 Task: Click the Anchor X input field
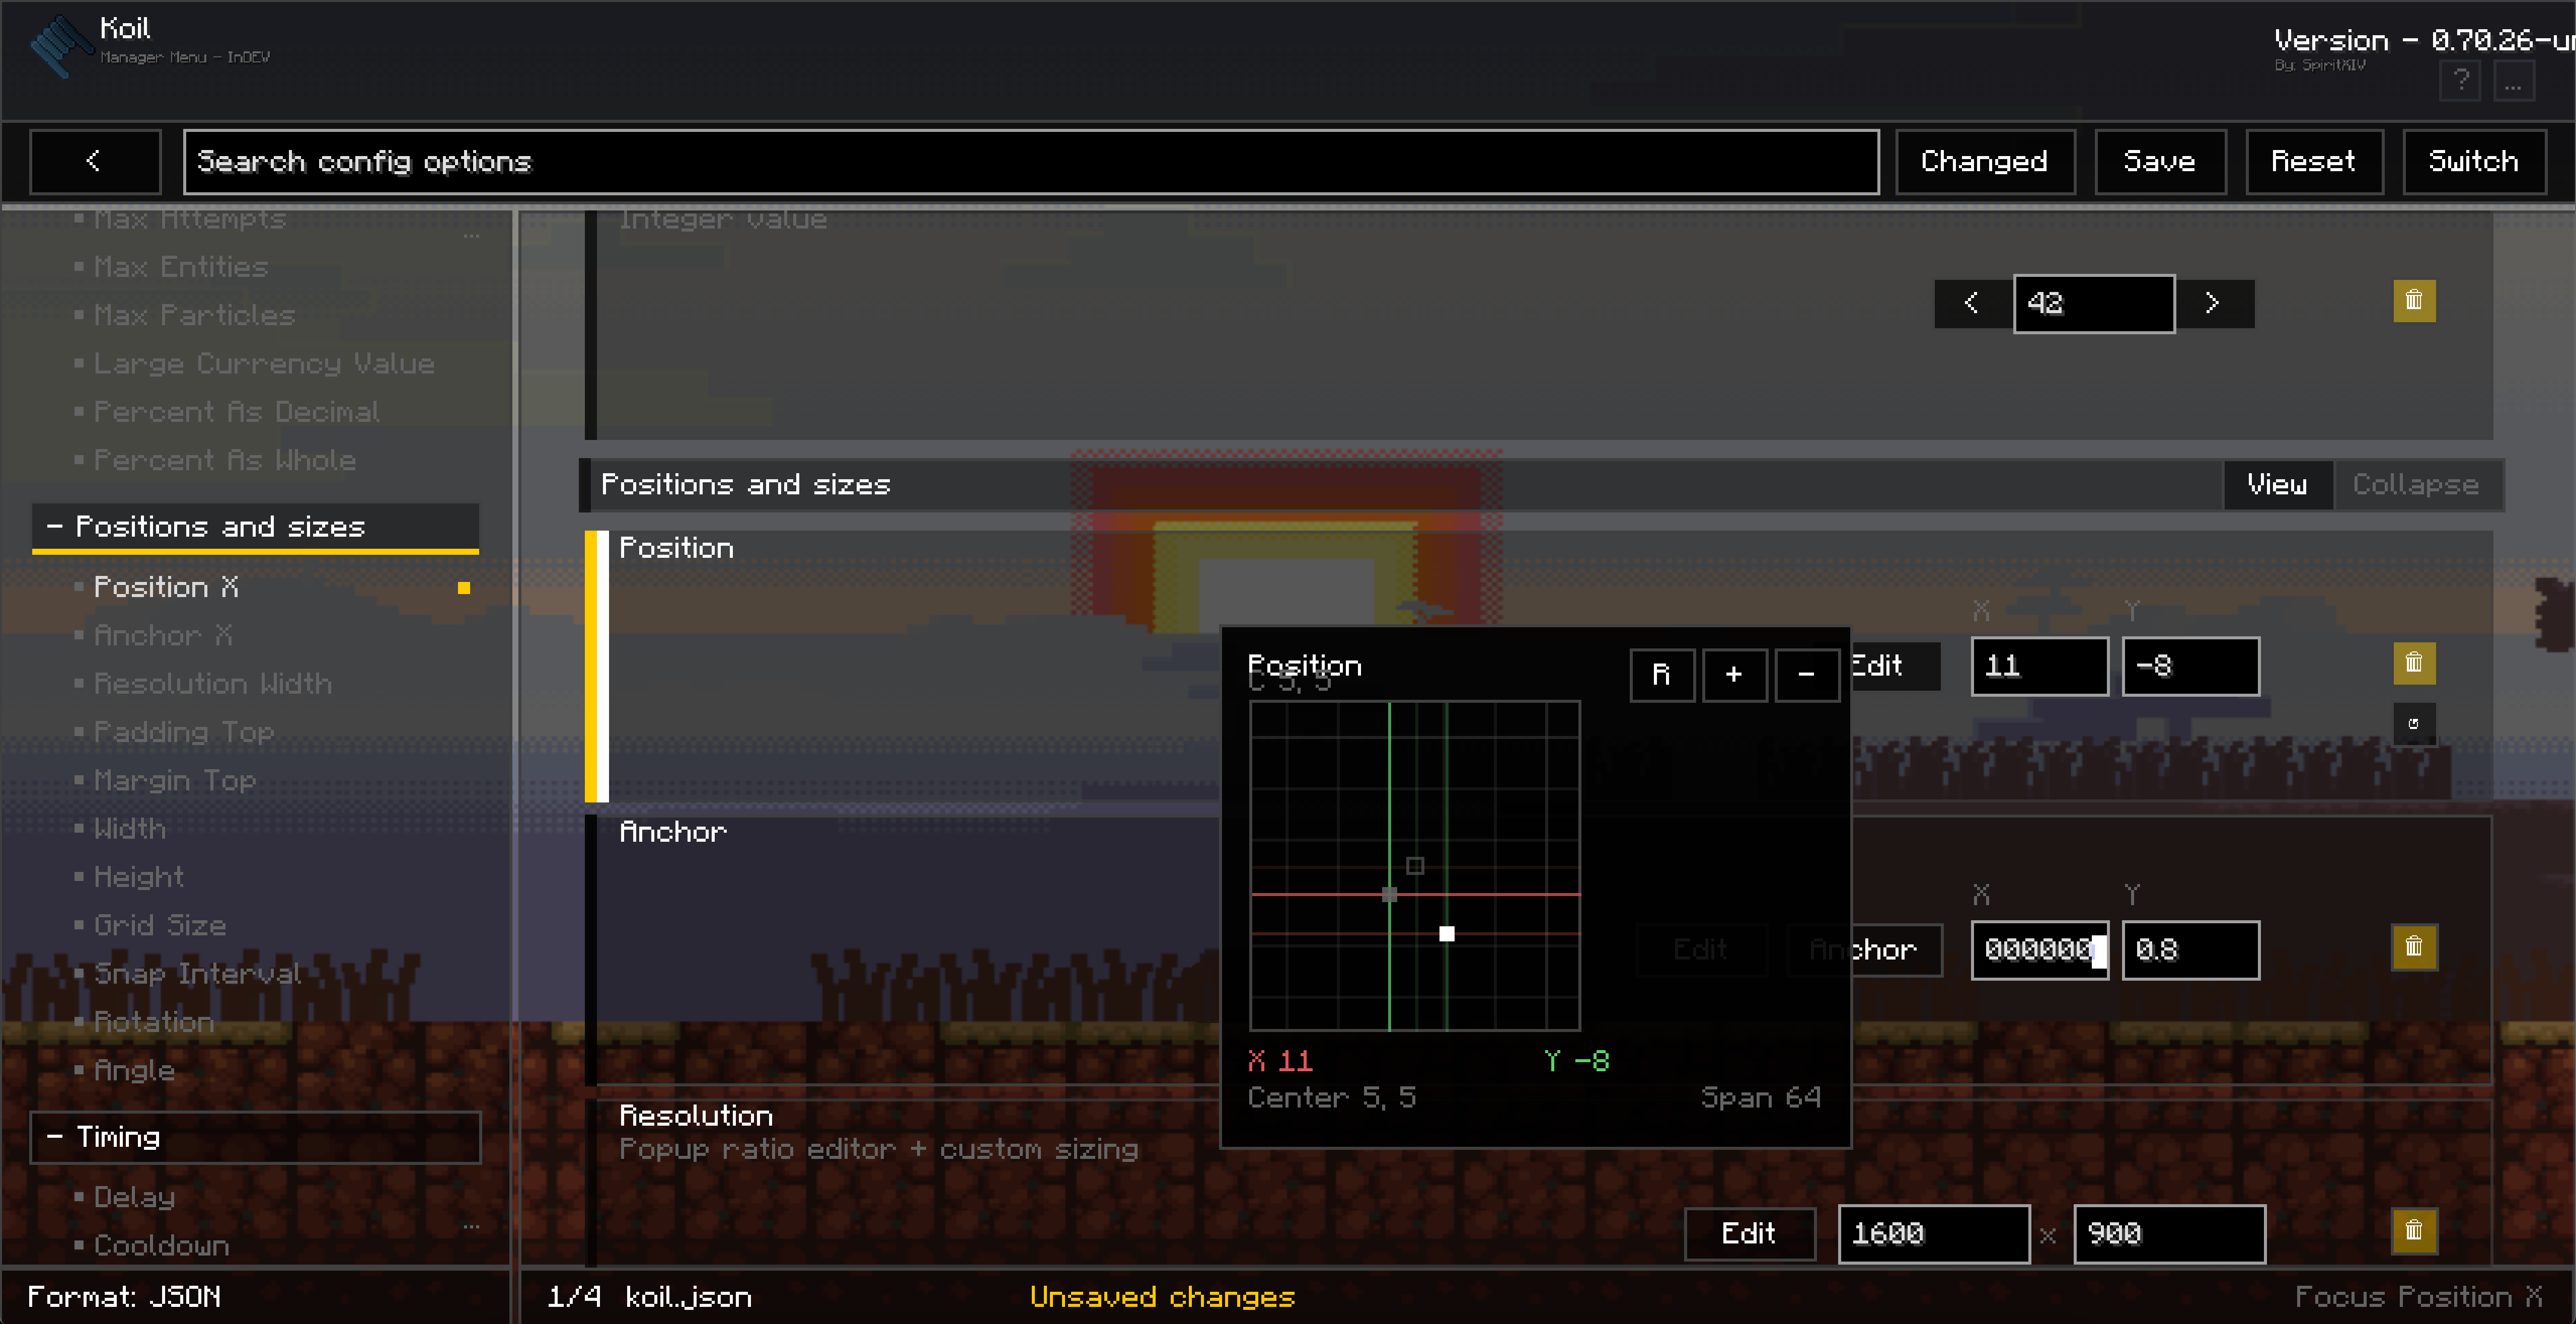[2040, 950]
